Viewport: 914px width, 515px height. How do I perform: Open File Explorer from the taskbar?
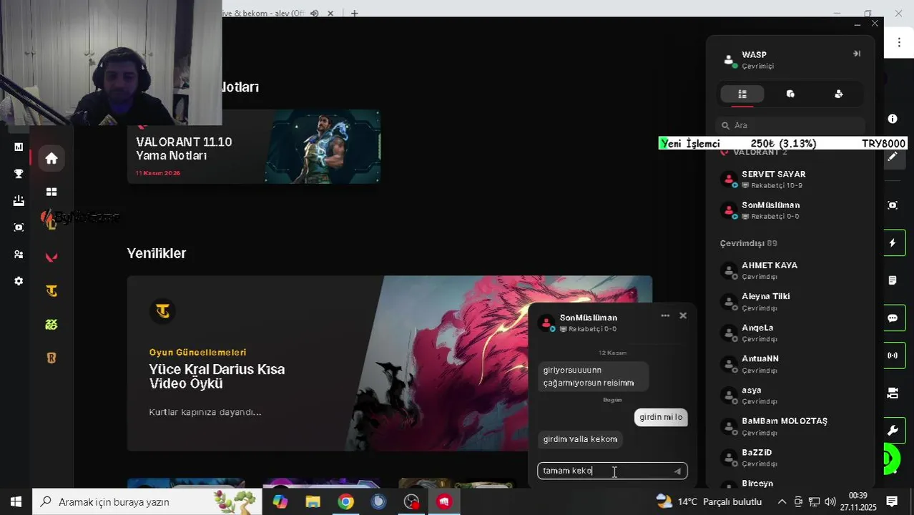coord(313,502)
